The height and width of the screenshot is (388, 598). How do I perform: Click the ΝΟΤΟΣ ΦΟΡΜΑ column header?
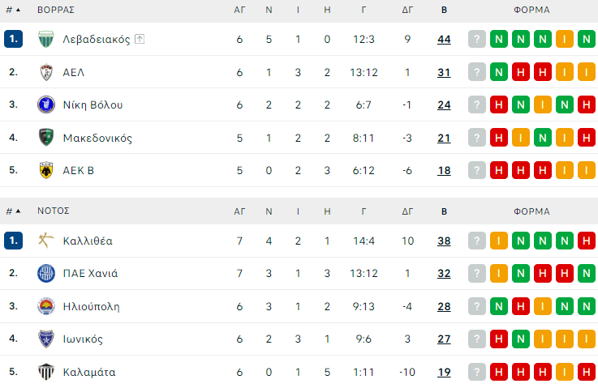coord(531,211)
